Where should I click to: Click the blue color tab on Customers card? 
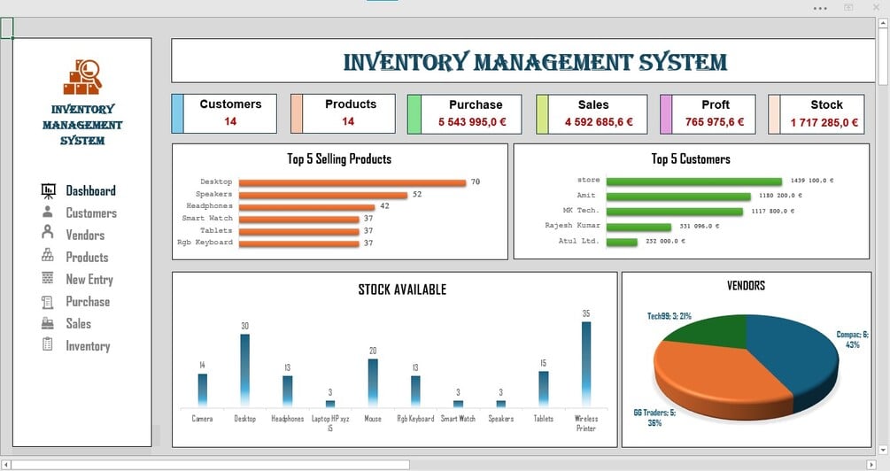point(178,113)
